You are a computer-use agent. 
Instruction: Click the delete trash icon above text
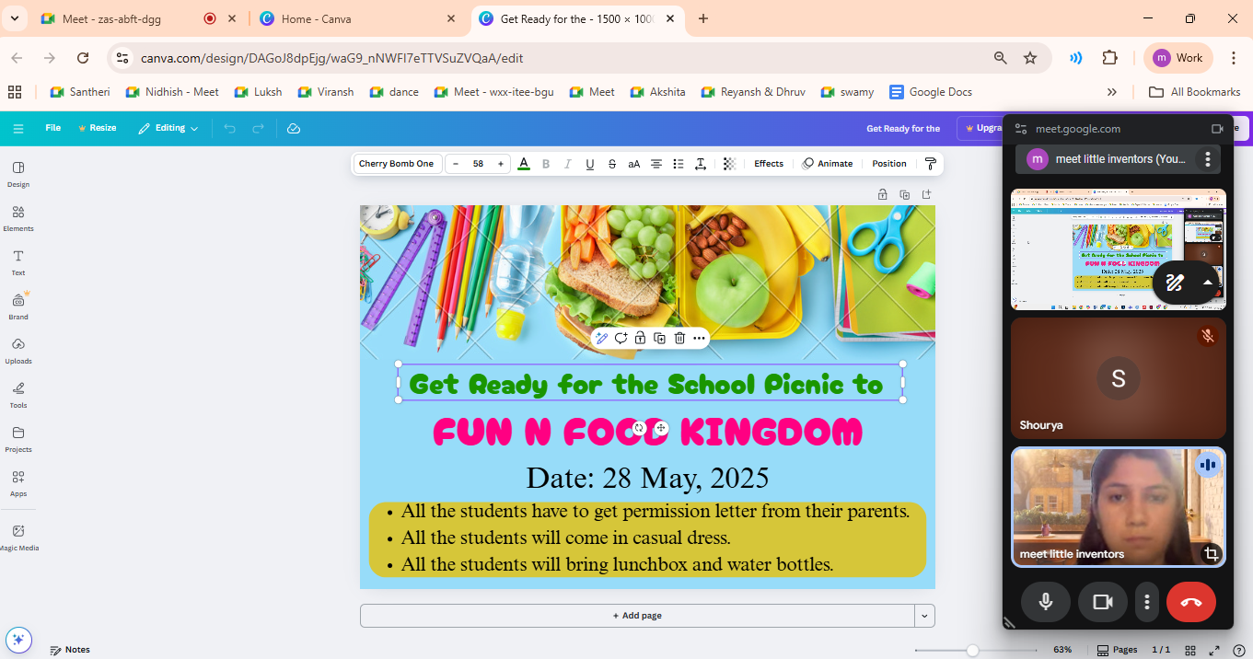tap(679, 339)
